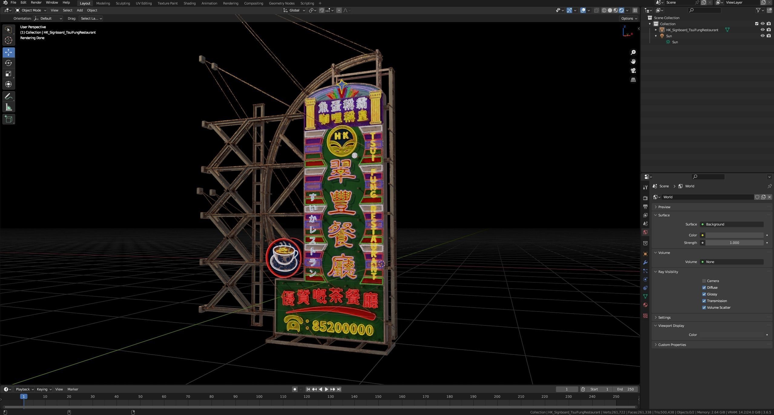This screenshot has height=415, width=774.
Task: Select the Measure tool
Action: [x=8, y=107]
